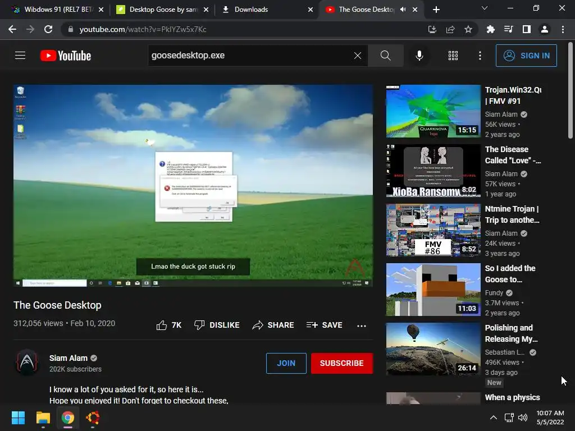This screenshot has width=575, height=431.
Task: Select The Goose Desktop tab
Action: 366,10
